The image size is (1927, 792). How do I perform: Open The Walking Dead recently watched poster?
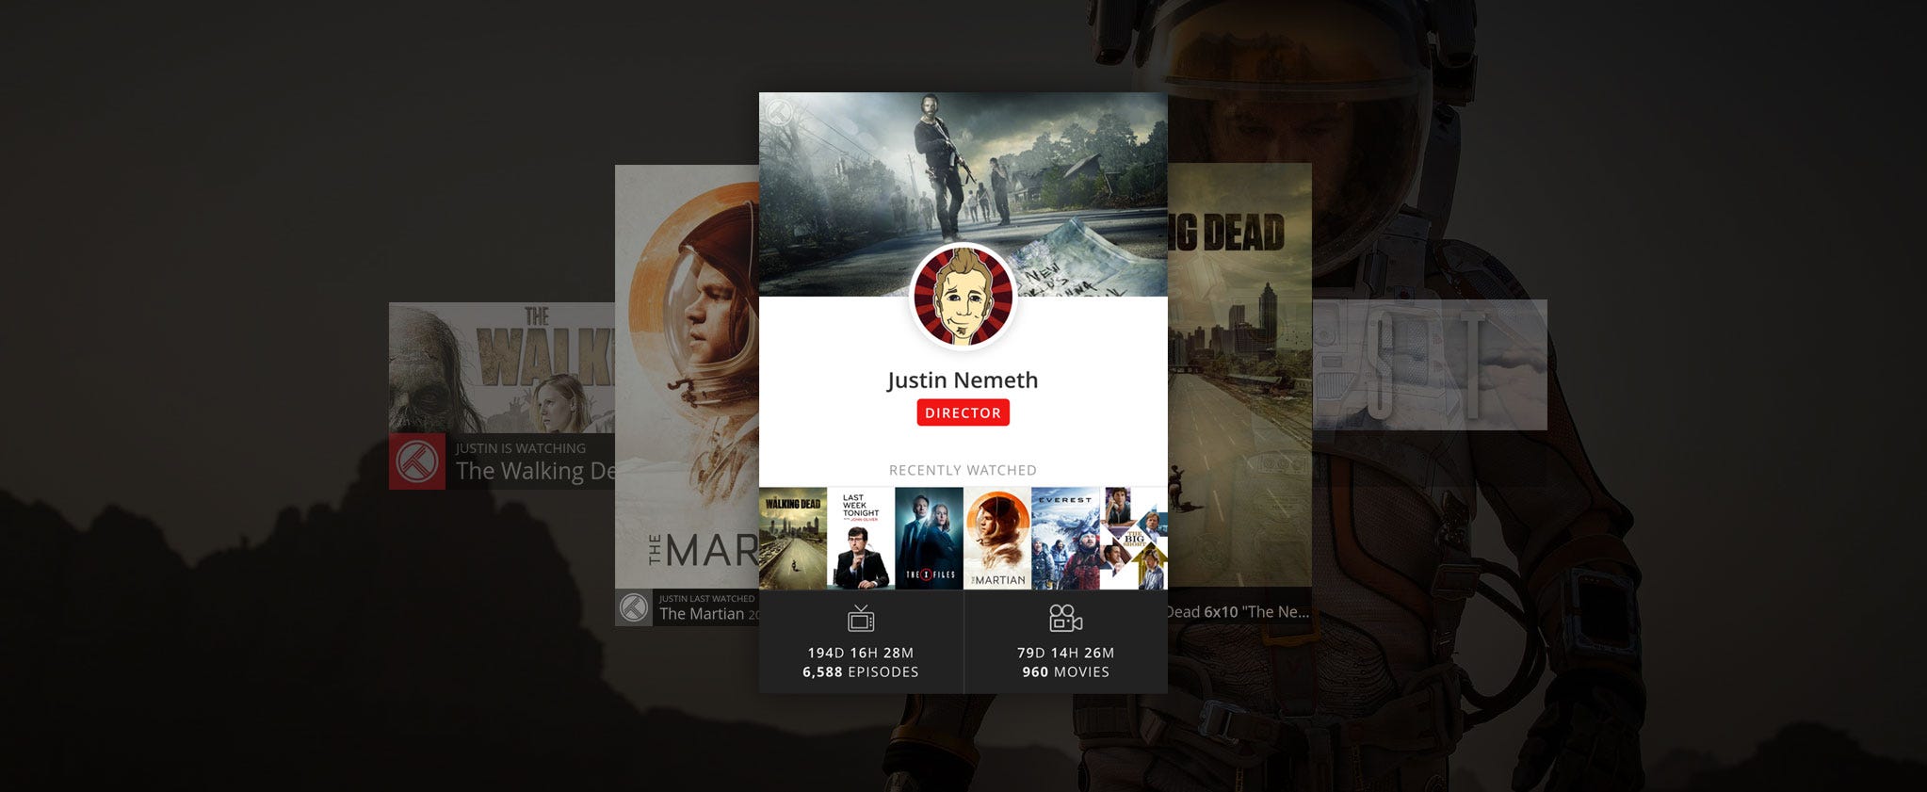point(793,538)
